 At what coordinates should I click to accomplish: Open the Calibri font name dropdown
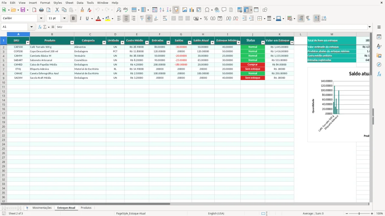pos(41,19)
